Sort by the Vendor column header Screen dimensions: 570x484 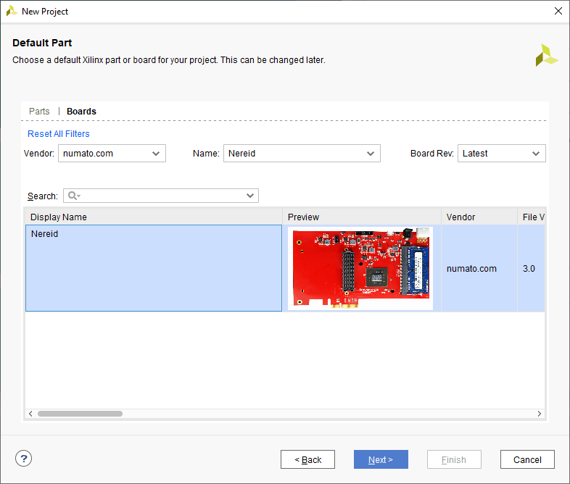tap(479, 217)
